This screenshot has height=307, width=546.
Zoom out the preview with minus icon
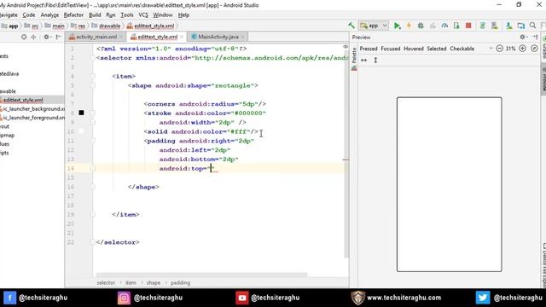point(499,49)
